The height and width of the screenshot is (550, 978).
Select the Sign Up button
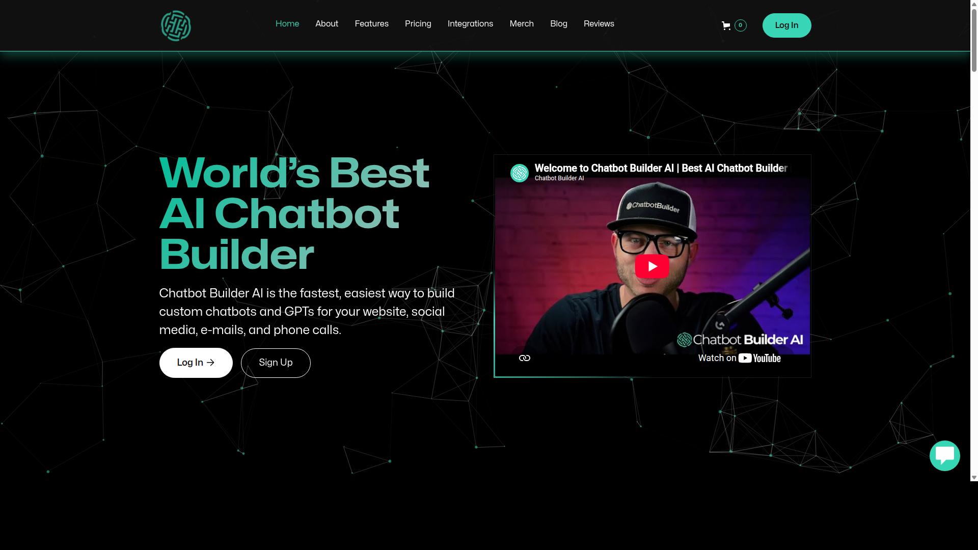[276, 363]
